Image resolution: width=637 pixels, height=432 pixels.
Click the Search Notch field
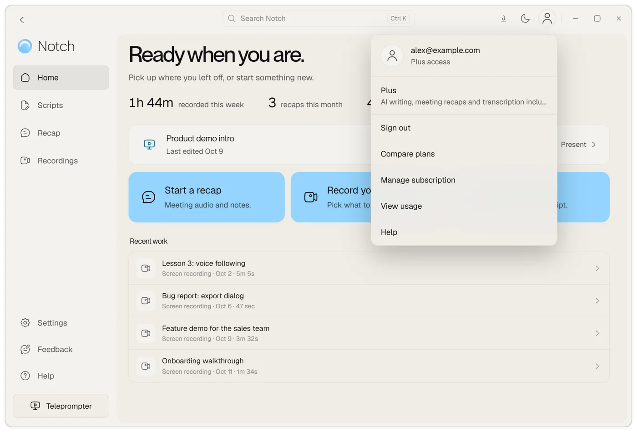[x=318, y=19]
